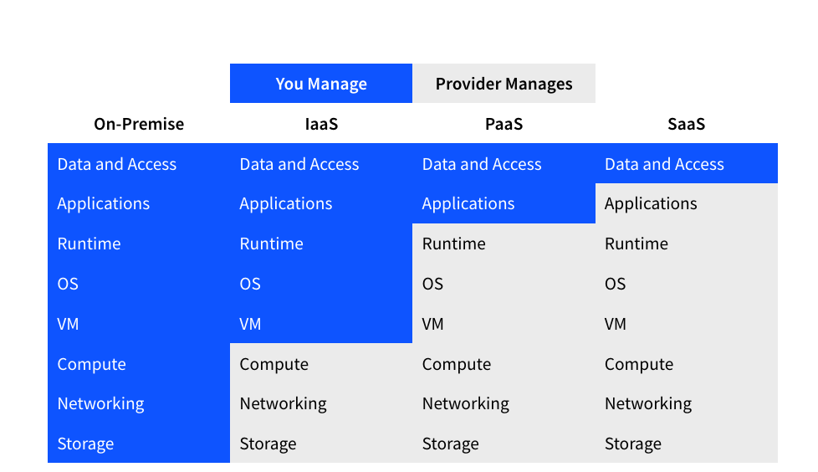Click Applications in the SaaS column

[x=651, y=203]
